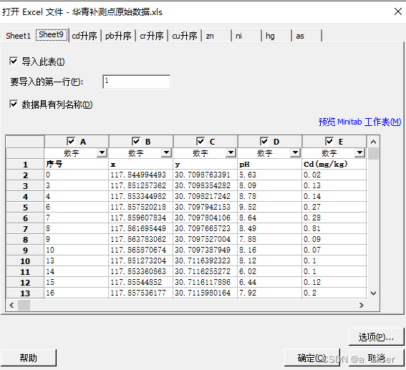The image size is (406, 370).
Task: Uncheck column E checkbox
Action: pos(329,142)
